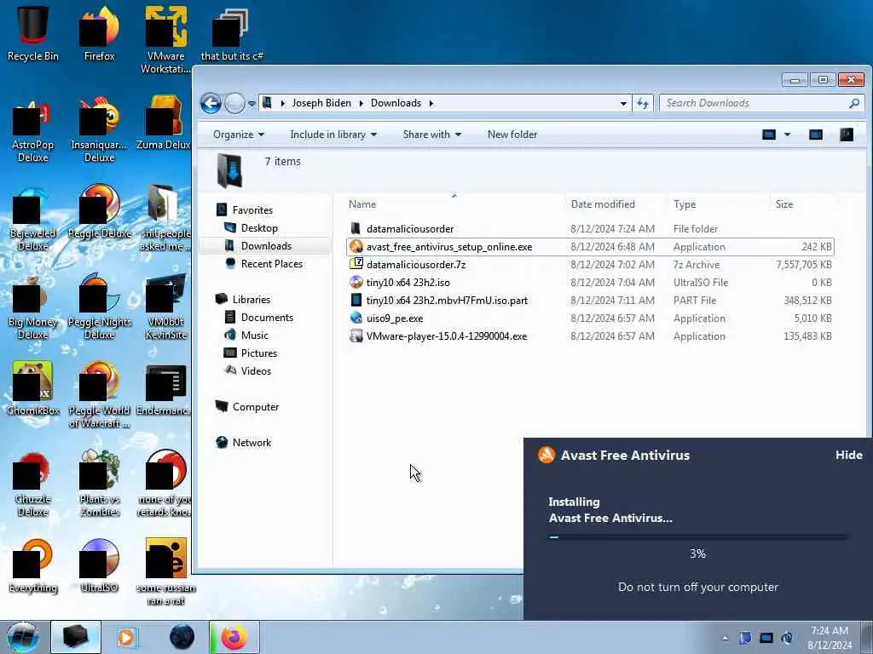
Task: Select avast_free_antivirus_setup_online.exe file icon
Action: point(356,246)
